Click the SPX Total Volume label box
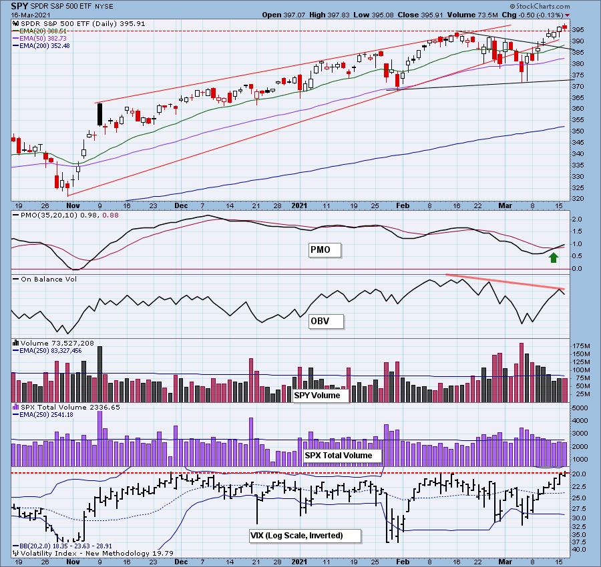601x567 pixels. (343, 456)
